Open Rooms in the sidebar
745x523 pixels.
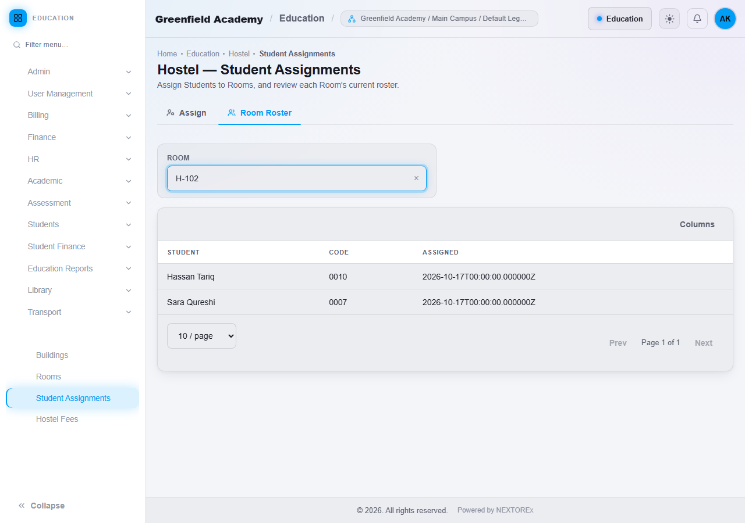click(x=73, y=377)
